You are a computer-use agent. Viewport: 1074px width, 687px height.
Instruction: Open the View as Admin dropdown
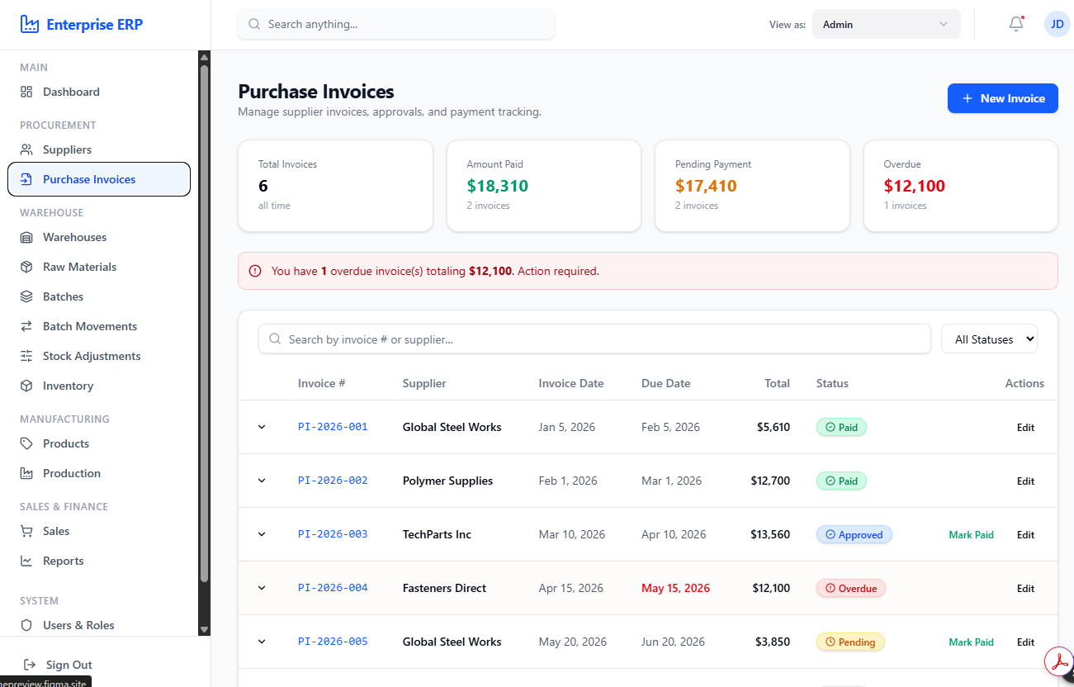coord(886,24)
